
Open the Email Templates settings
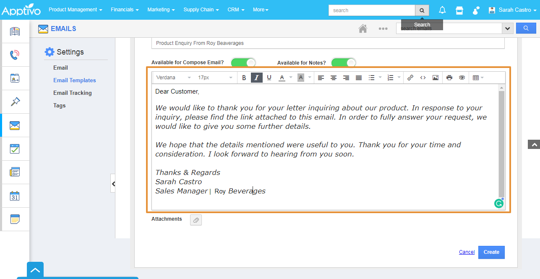pos(75,80)
